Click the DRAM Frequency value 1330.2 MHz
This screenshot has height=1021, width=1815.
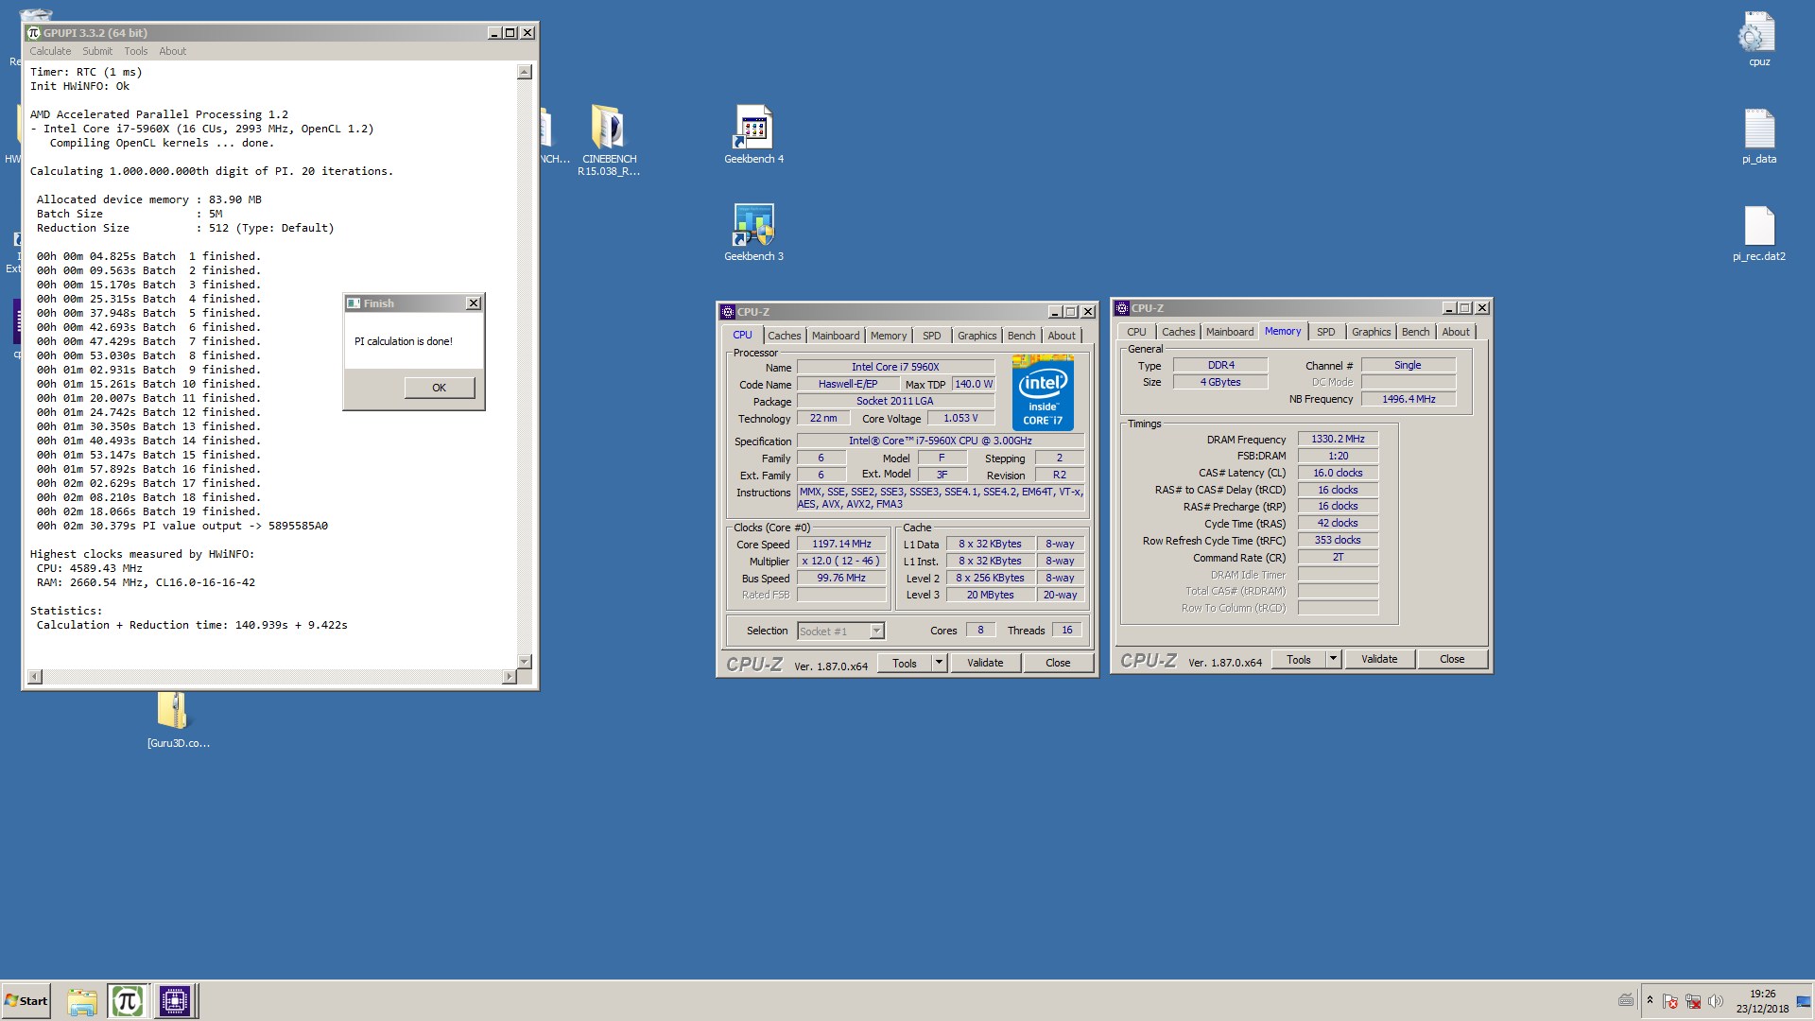coord(1338,439)
